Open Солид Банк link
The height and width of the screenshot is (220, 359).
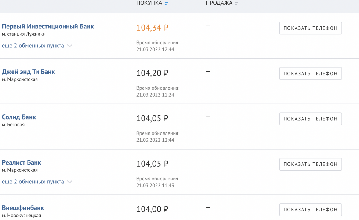(x=19, y=117)
